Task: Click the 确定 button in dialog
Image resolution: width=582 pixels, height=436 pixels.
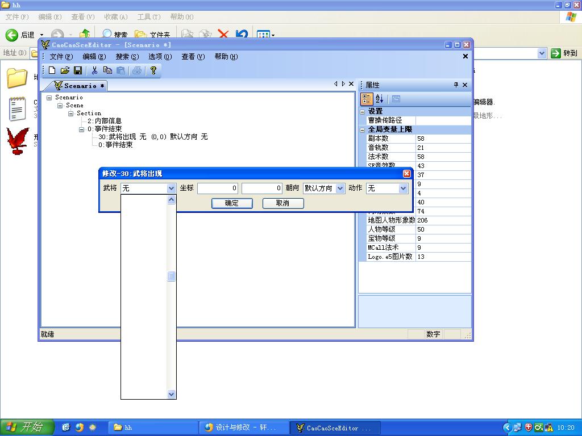Action: point(232,203)
